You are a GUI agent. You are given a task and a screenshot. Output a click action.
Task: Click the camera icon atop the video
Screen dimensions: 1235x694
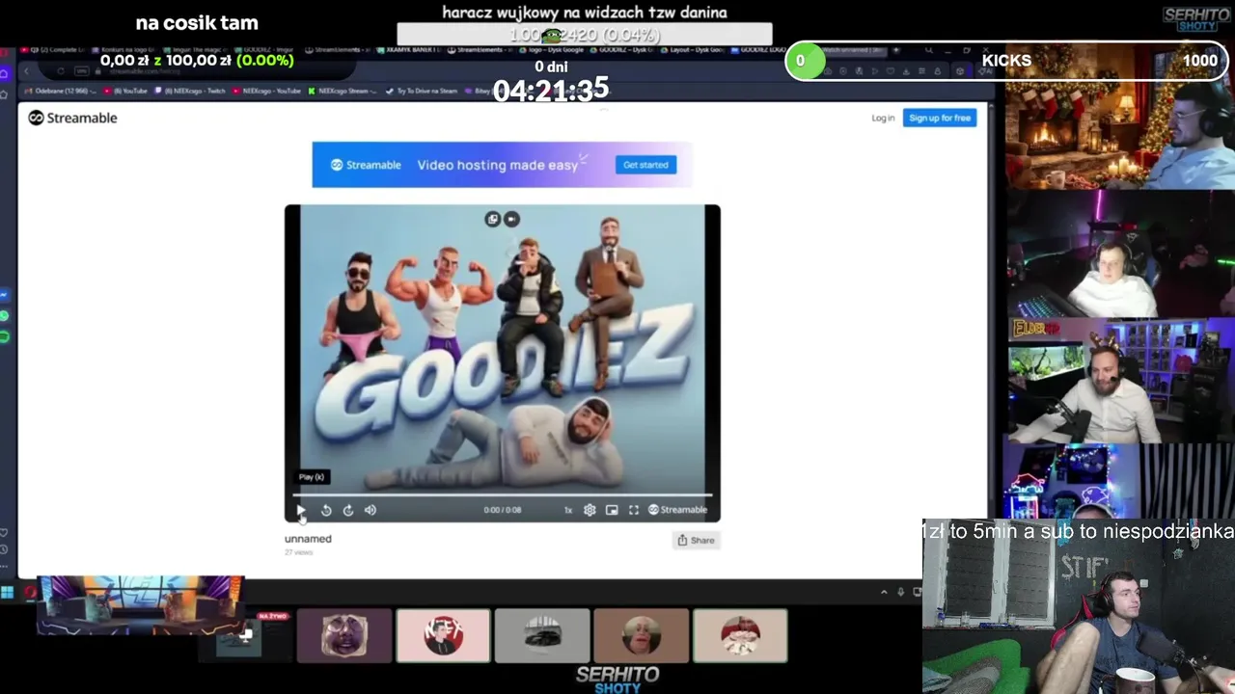511,219
